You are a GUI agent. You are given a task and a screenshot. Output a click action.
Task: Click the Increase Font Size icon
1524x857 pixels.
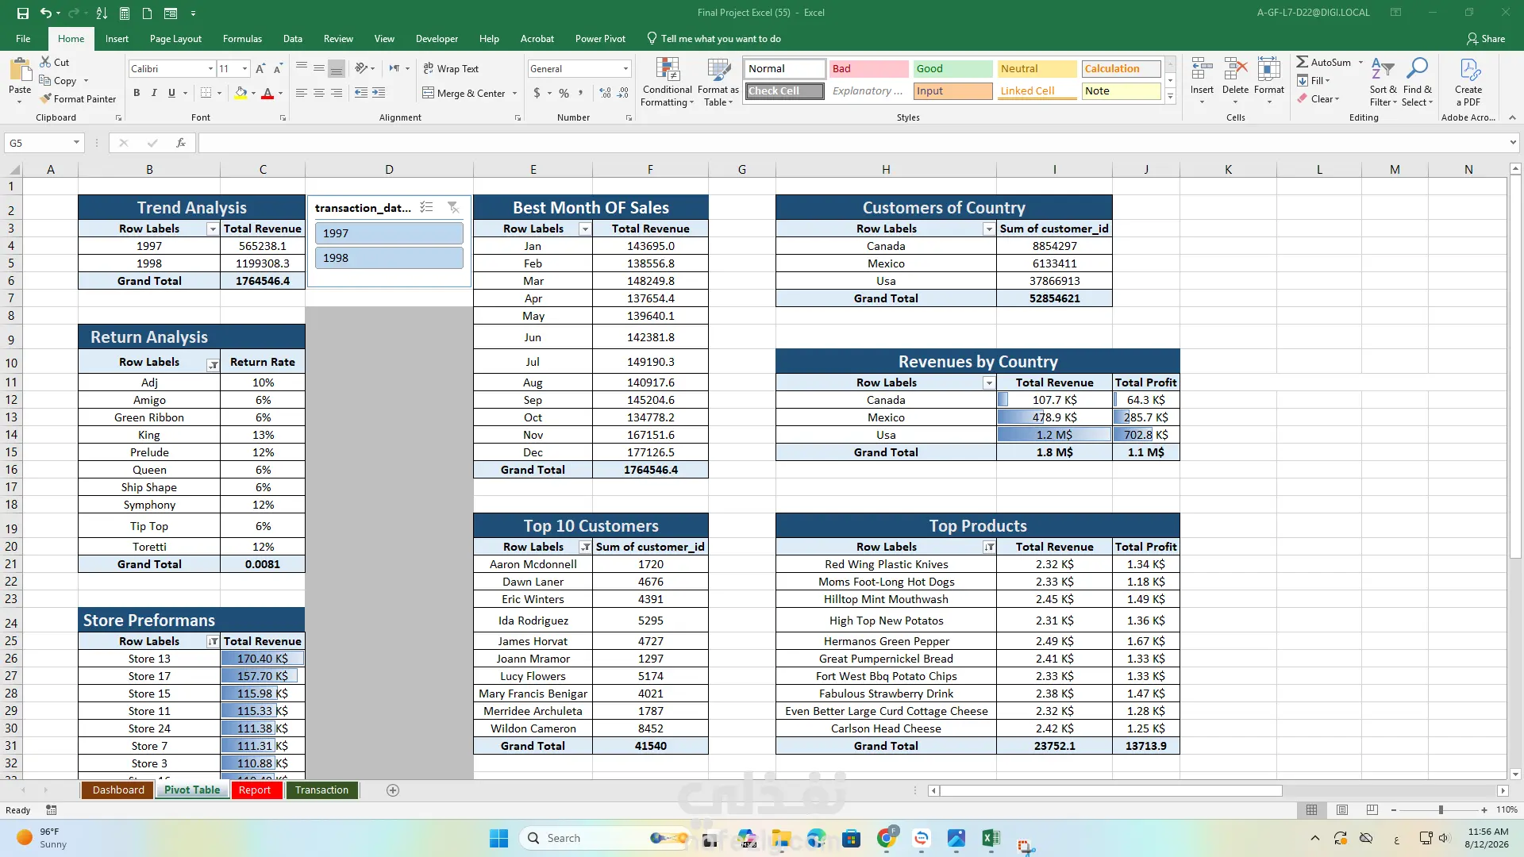click(261, 69)
